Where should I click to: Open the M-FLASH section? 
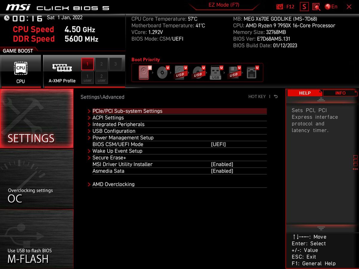coord(36,239)
